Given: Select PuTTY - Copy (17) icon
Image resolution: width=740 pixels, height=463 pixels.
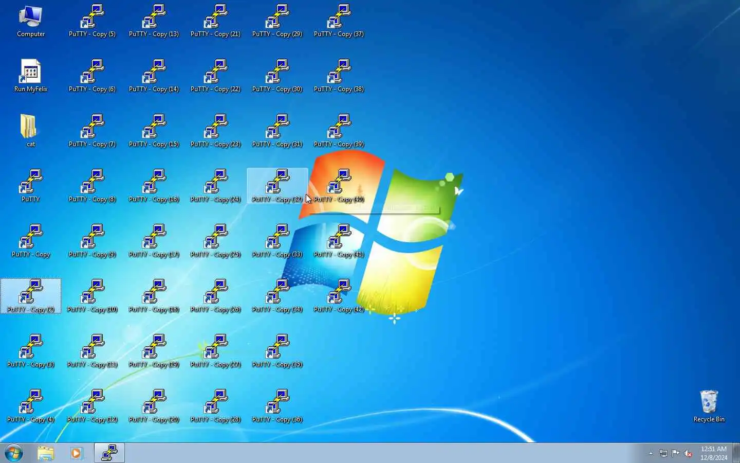Looking at the screenshot, I should click(154, 241).
